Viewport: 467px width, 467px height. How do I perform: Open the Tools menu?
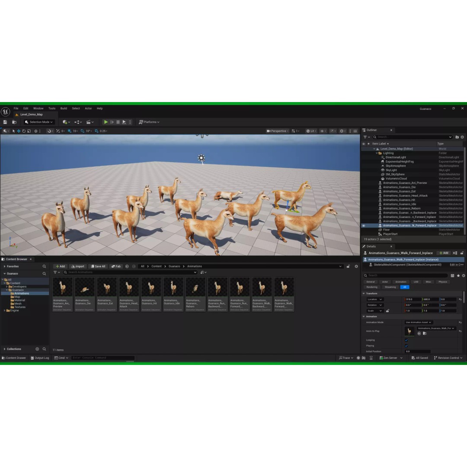pyautogui.click(x=52, y=109)
